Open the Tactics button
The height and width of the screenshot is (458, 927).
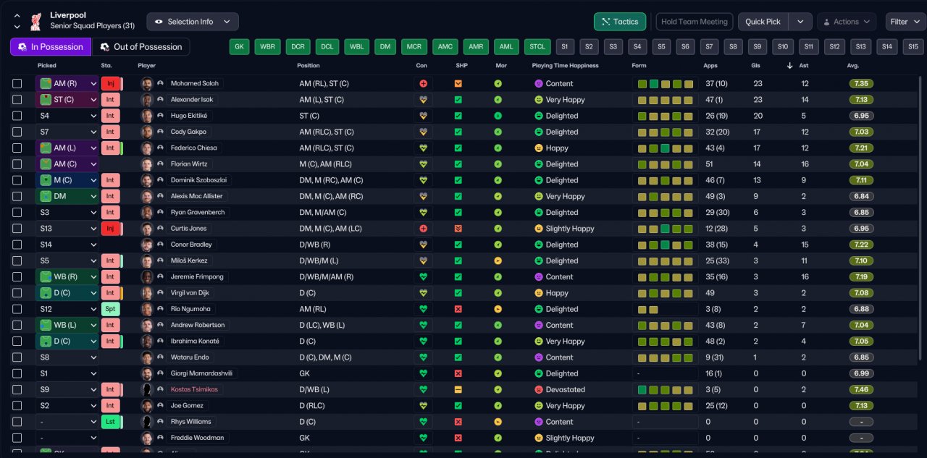[x=620, y=22]
